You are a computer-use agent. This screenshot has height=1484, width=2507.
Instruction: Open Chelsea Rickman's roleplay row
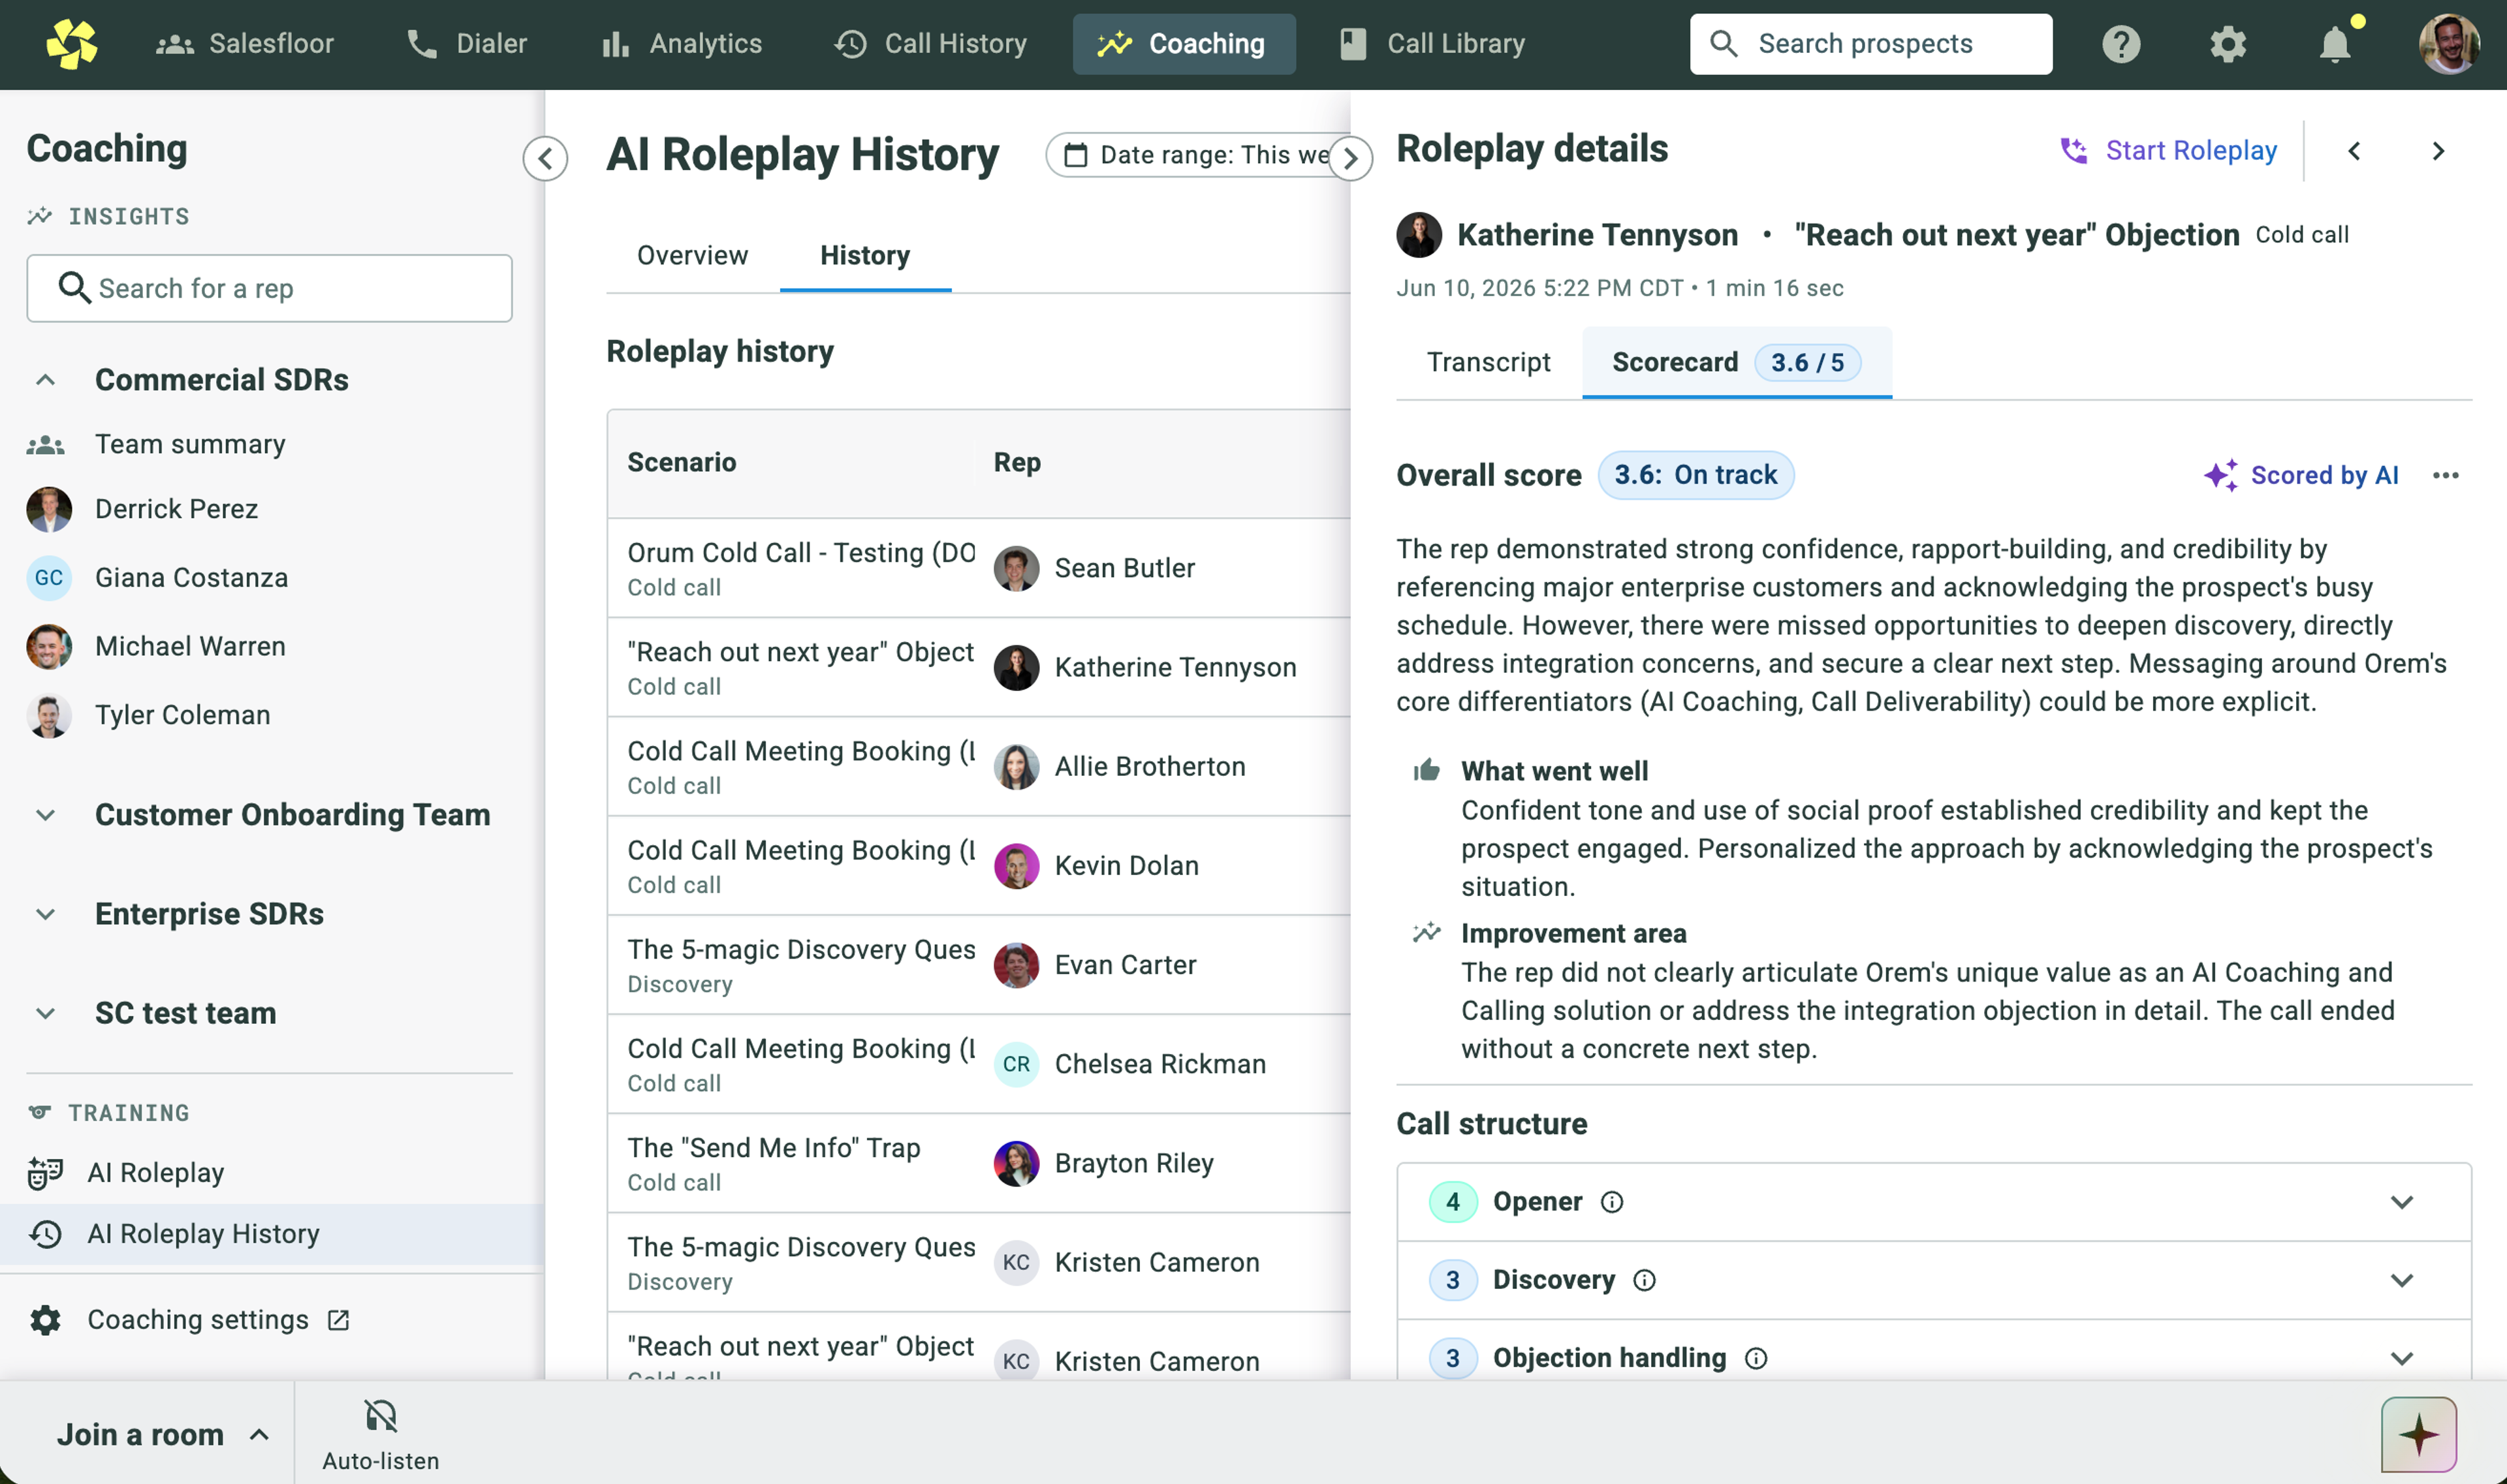[x=979, y=1064]
